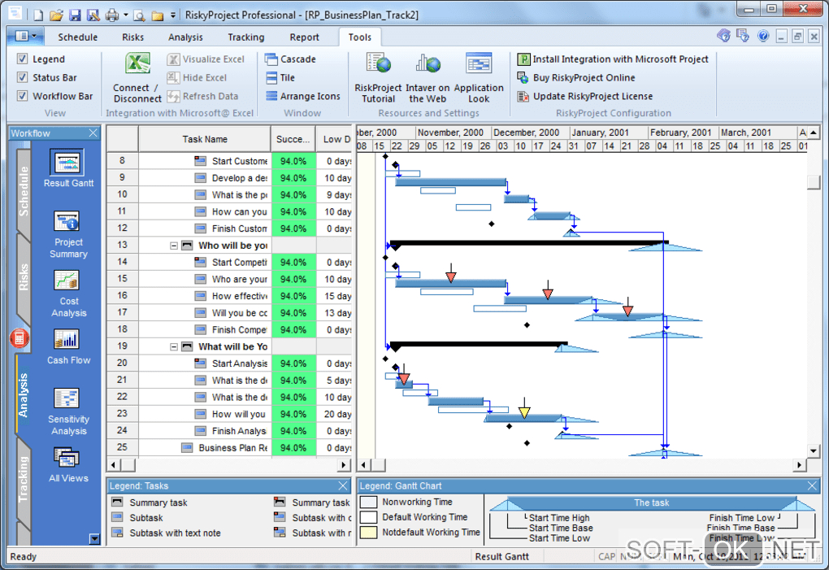
Task: Click the task table right scroll arrow
Action: coord(344,465)
